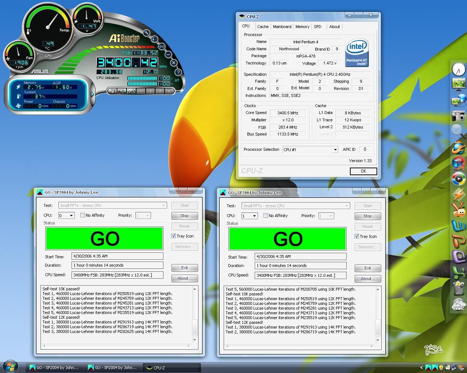Click the weather icon showing 27°C
Screen dimensions: 467x373
pyautogui.click(x=459, y=305)
